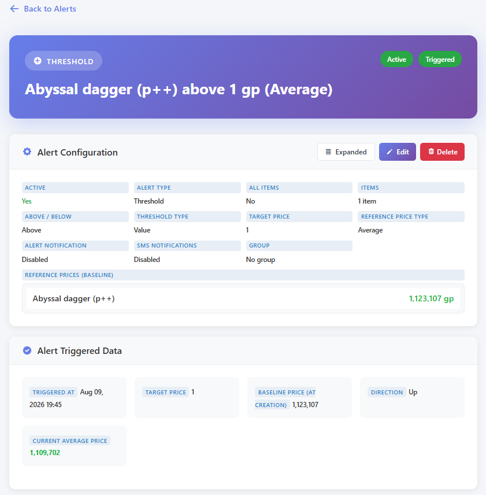
Task: Click the trash icon in Delete button
Action: 431,152
